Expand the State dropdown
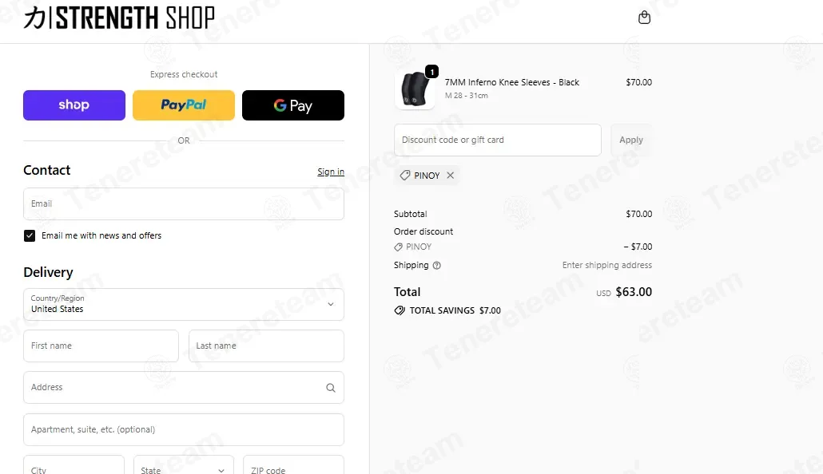 click(183, 466)
